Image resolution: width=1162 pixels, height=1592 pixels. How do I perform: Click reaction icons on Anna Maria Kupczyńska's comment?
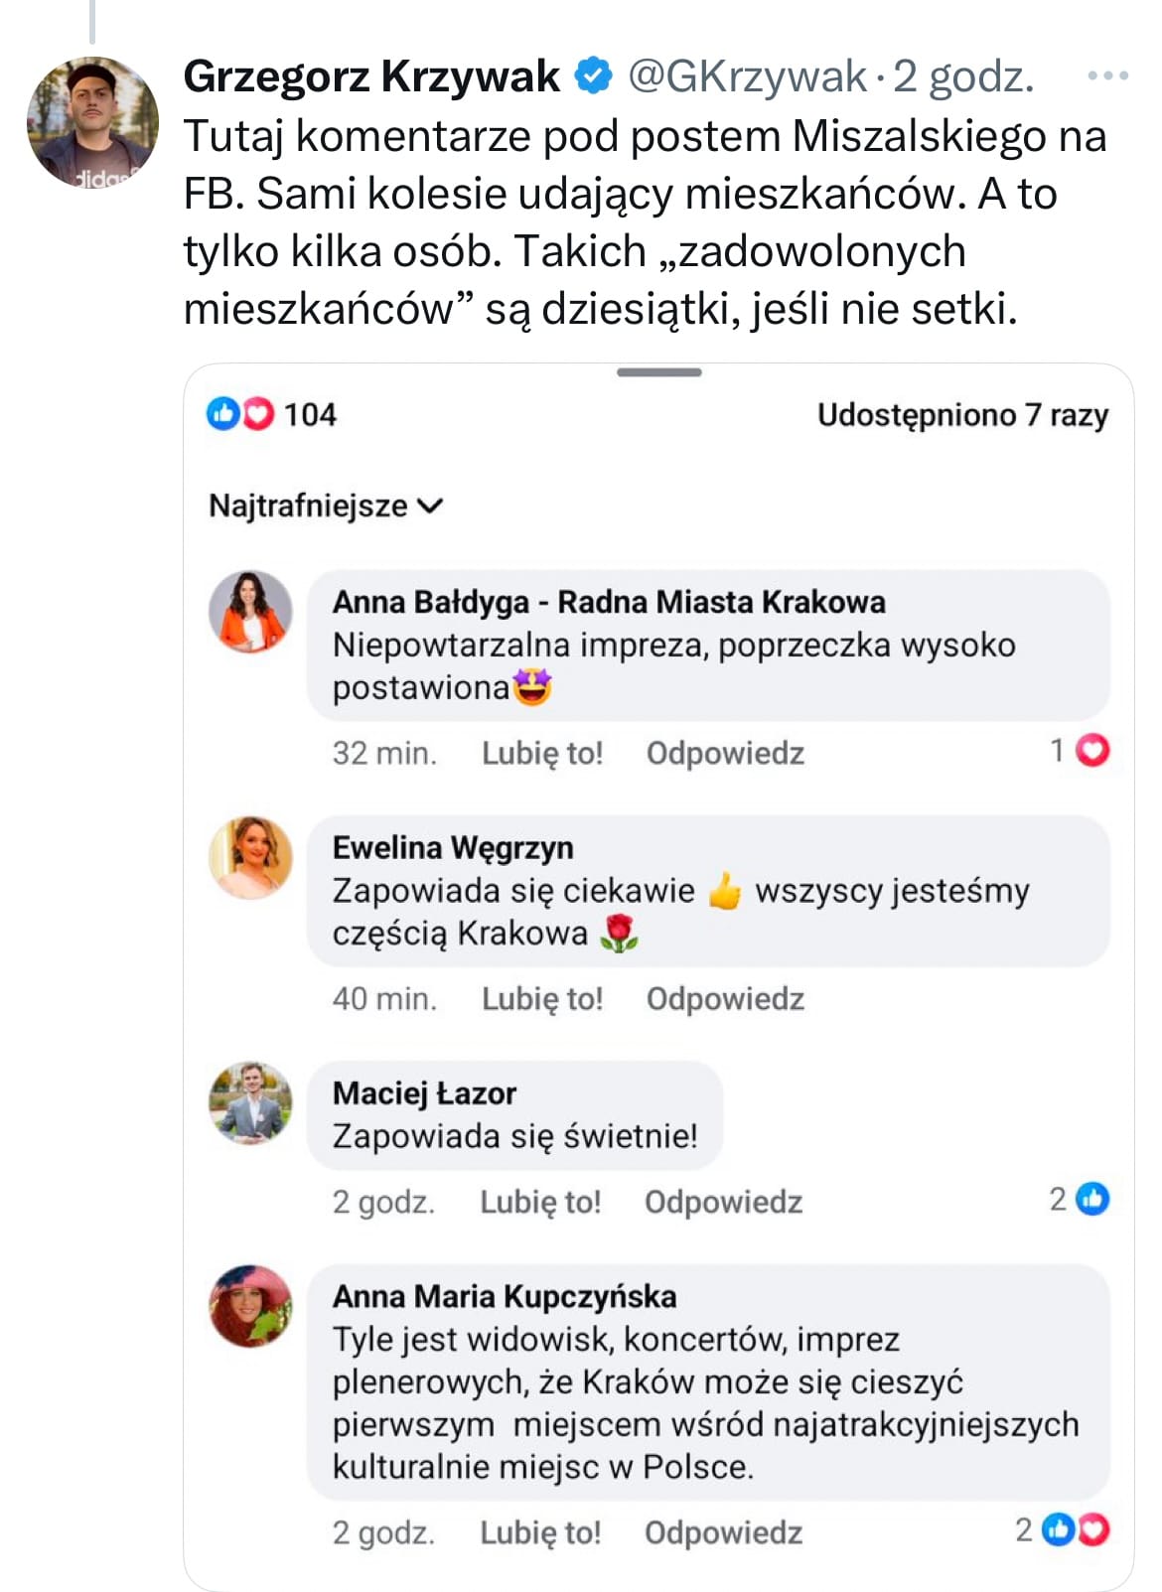click(x=1076, y=1530)
